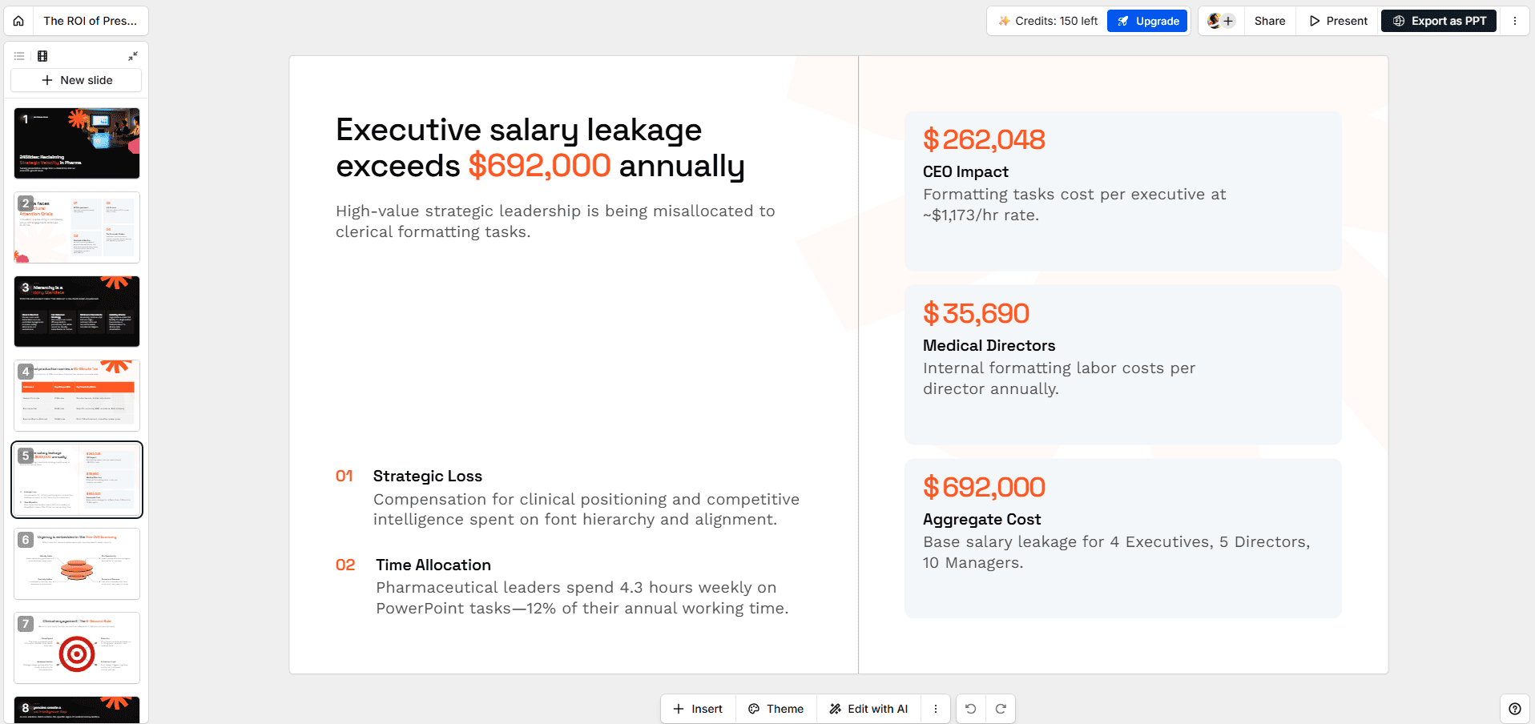Open top-right more options menu
This screenshot has width=1535, height=724.
click(x=1514, y=21)
